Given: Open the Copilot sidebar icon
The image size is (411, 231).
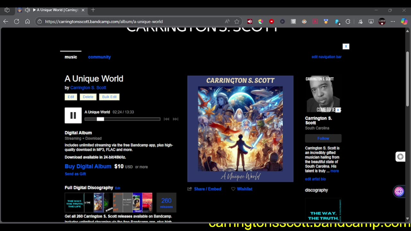Looking at the screenshot, I should [404, 21].
